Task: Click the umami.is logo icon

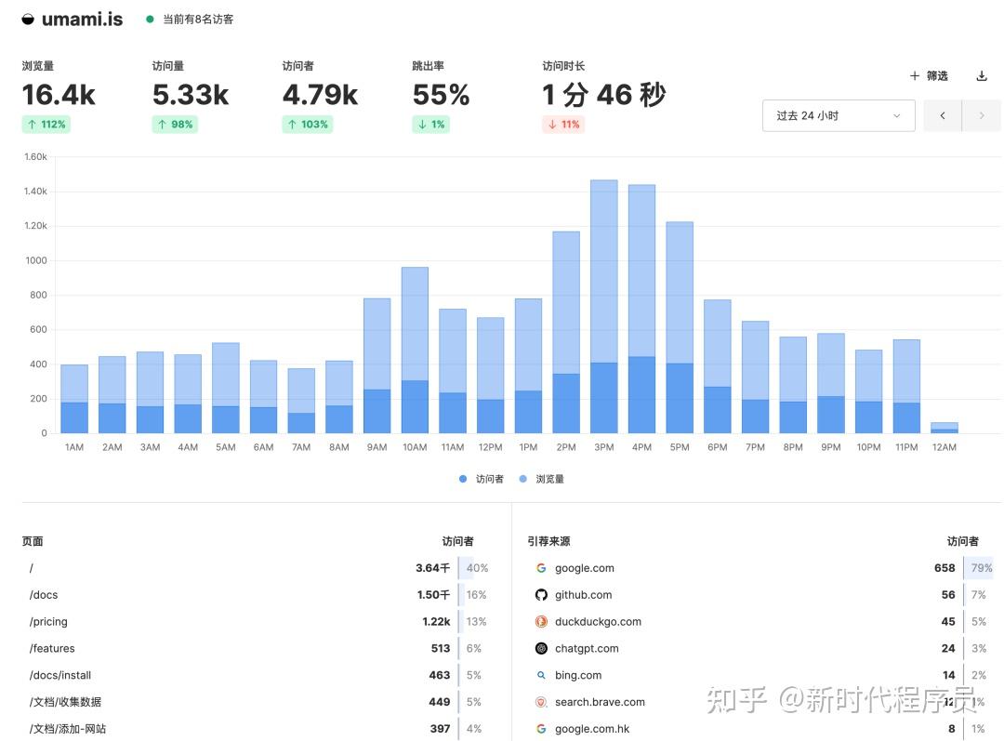Action: coord(27,18)
